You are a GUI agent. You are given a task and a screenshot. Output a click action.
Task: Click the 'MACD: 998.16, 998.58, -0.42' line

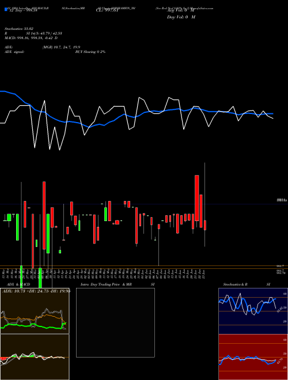[29, 38]
